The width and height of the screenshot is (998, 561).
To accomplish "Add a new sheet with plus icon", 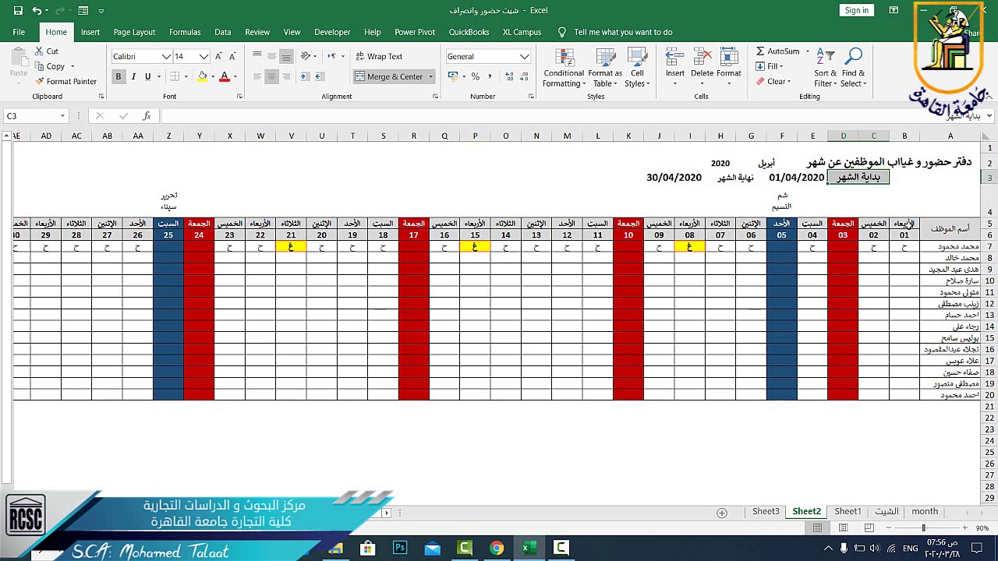I will click(722, 513).
